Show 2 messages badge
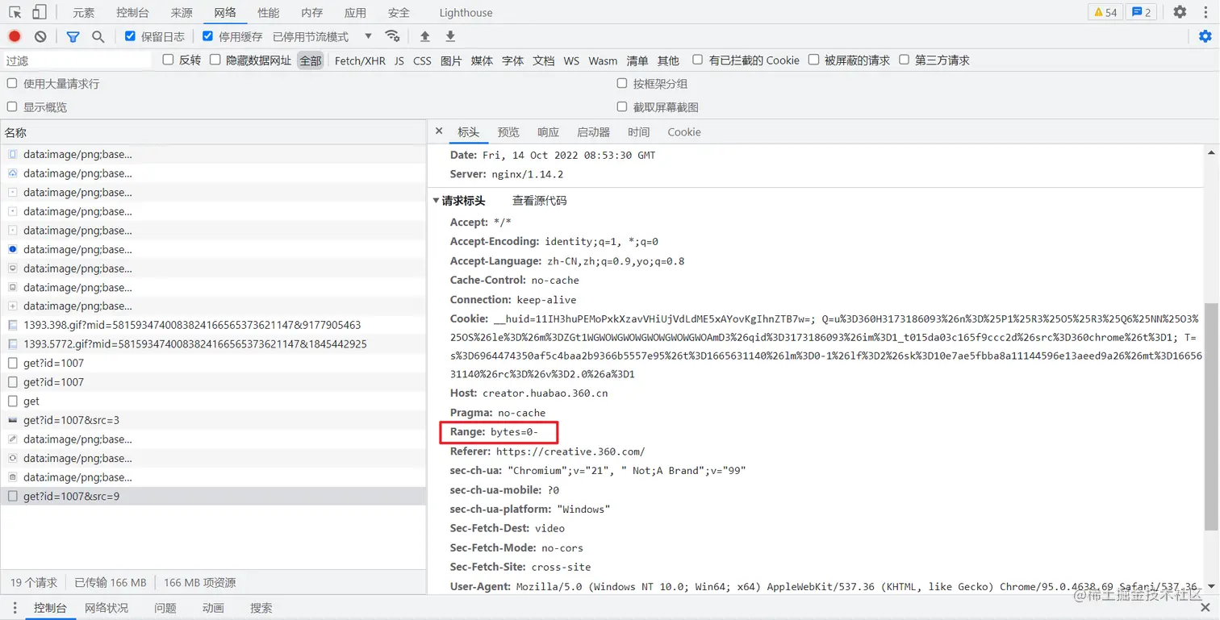Viewport: 1220px width, 620px height. tap(1141, 12)
